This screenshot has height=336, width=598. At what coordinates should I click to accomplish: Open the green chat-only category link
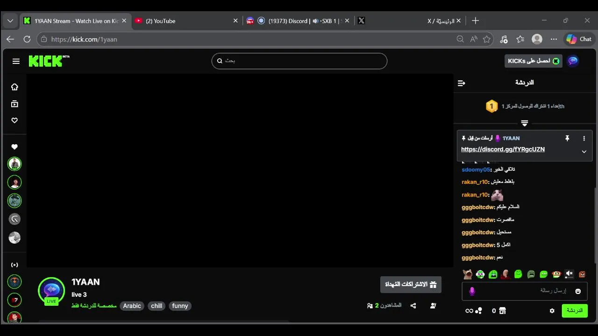click(x=94, y=306)
